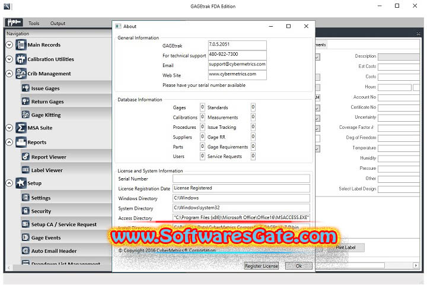Click the Web Site field

click(237, 75)
